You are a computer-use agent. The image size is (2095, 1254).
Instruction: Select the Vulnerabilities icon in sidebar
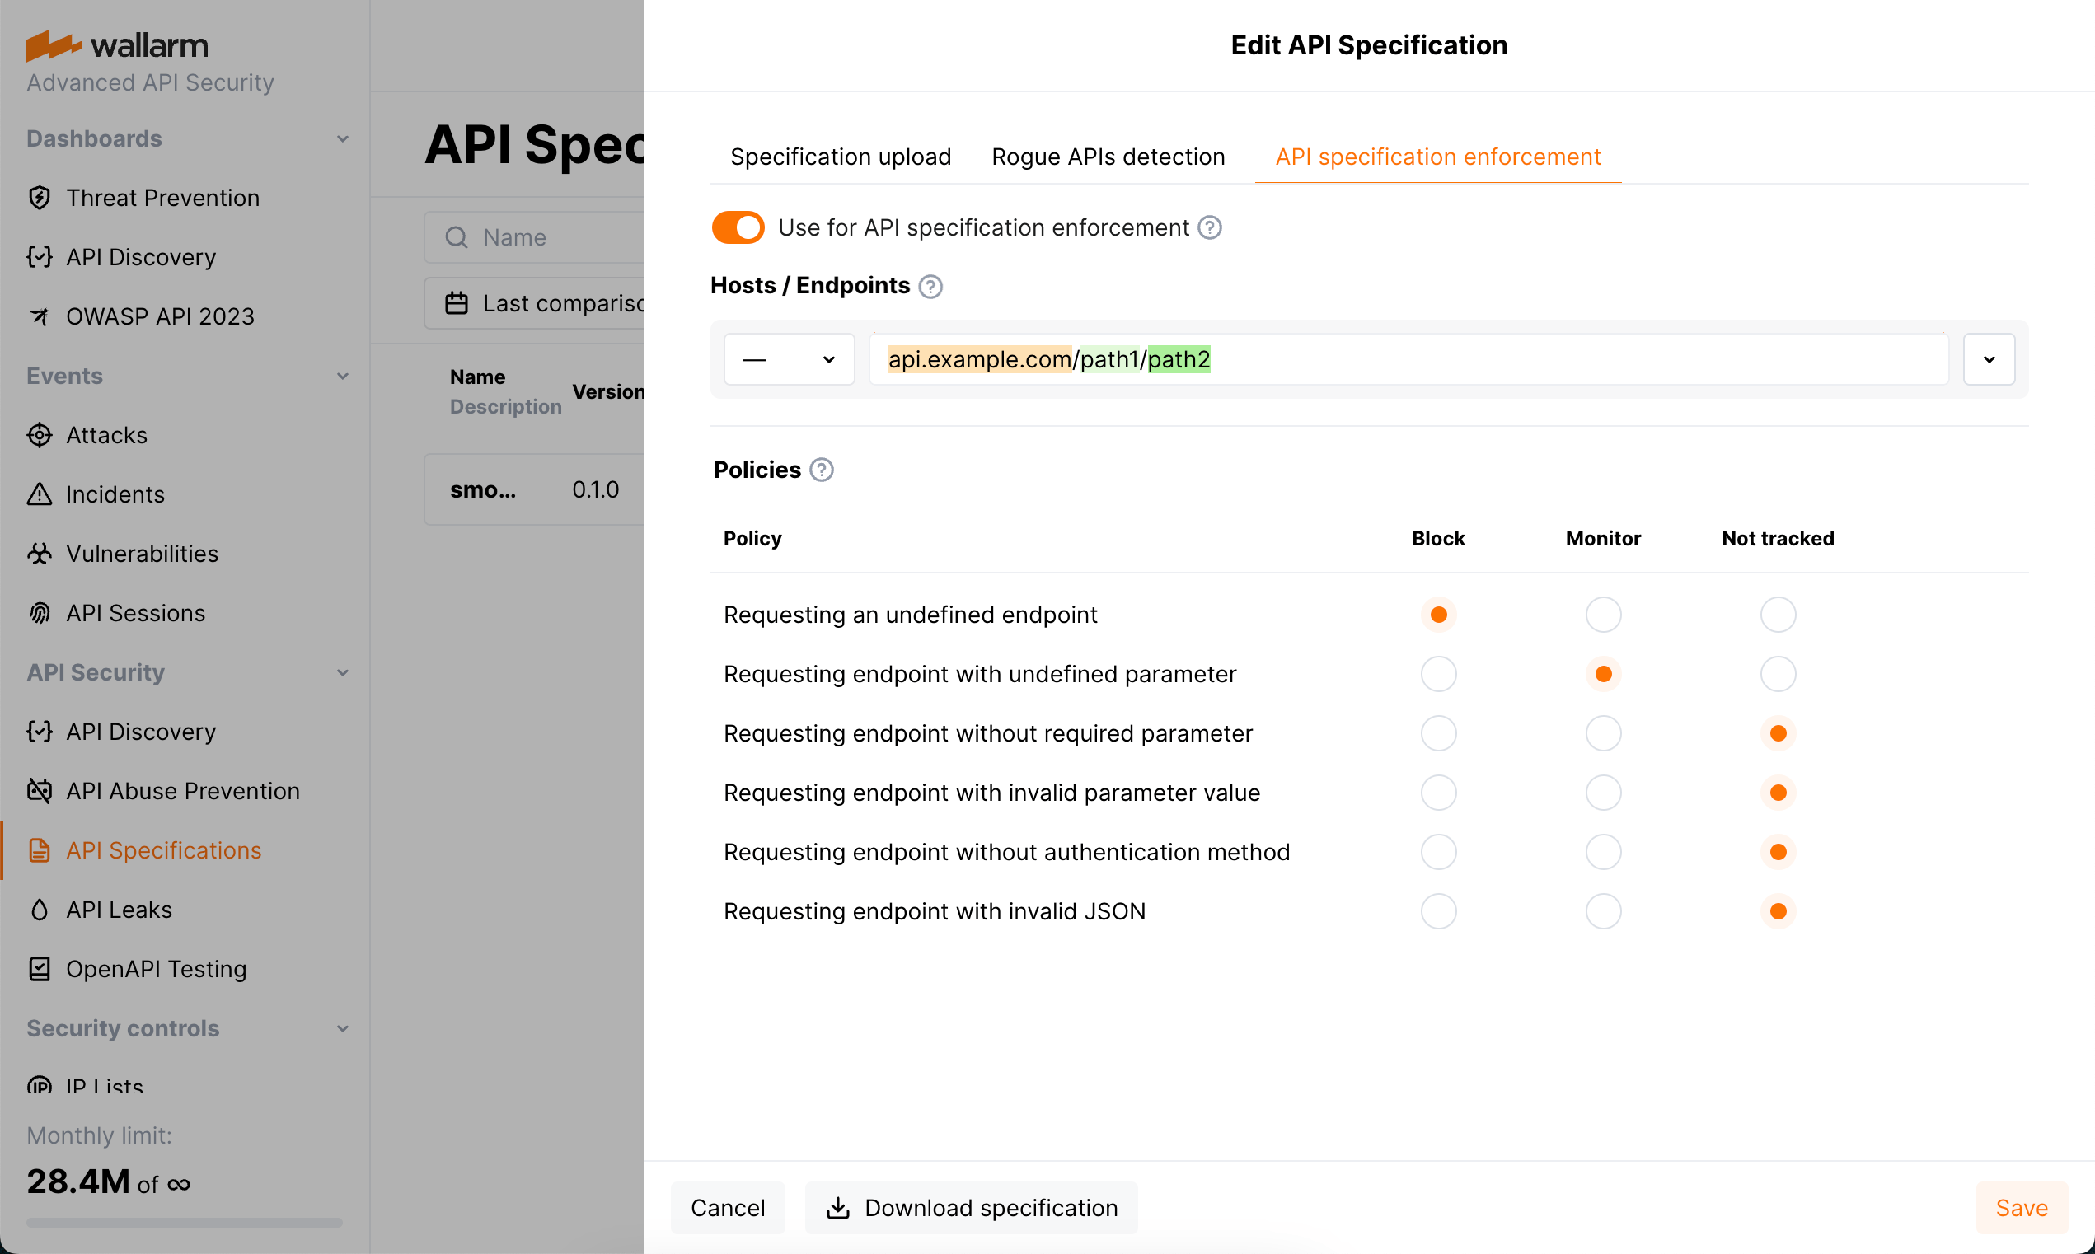tap(40, 554)
